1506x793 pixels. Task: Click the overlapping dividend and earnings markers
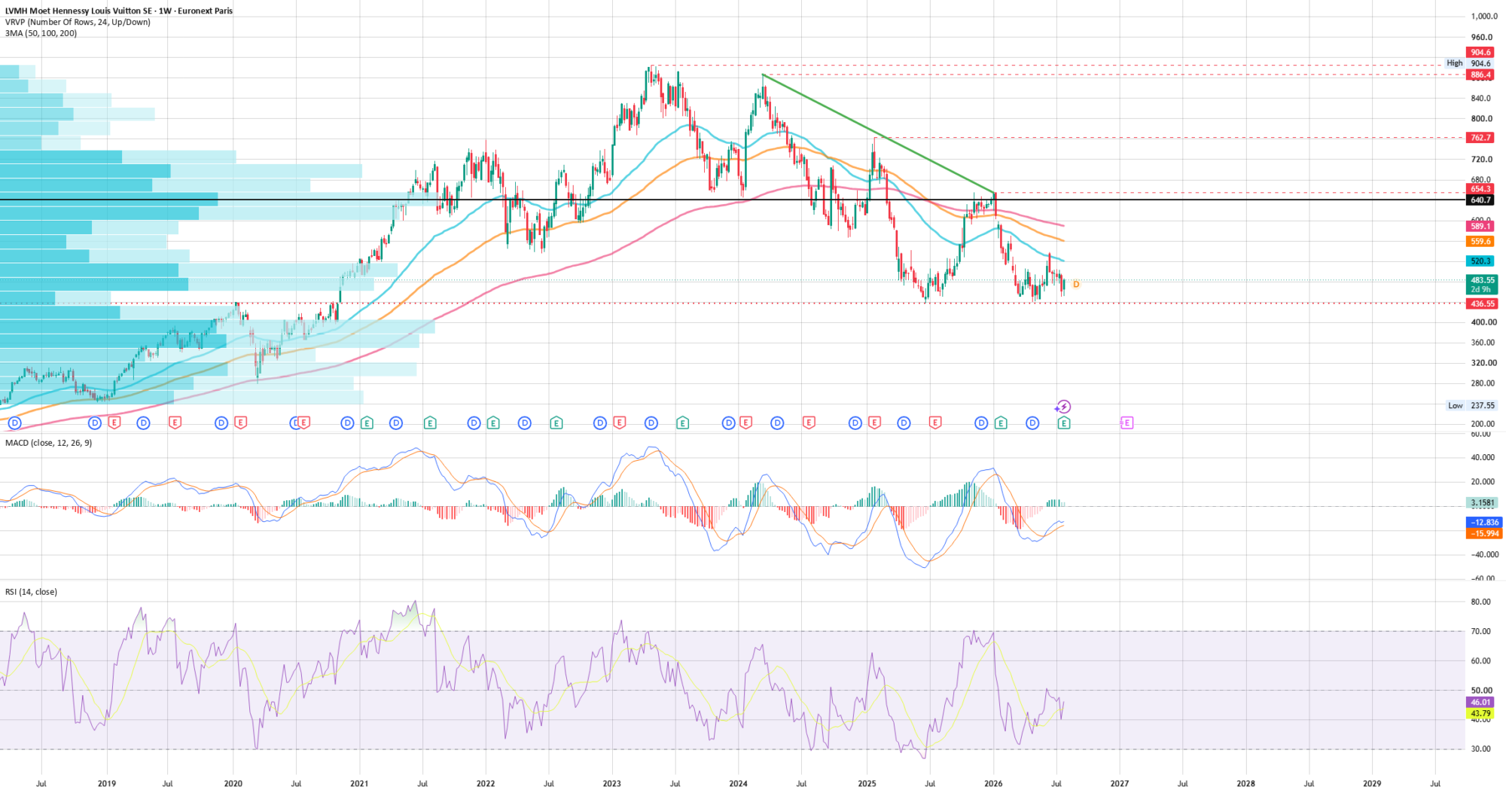pos(300,423)
